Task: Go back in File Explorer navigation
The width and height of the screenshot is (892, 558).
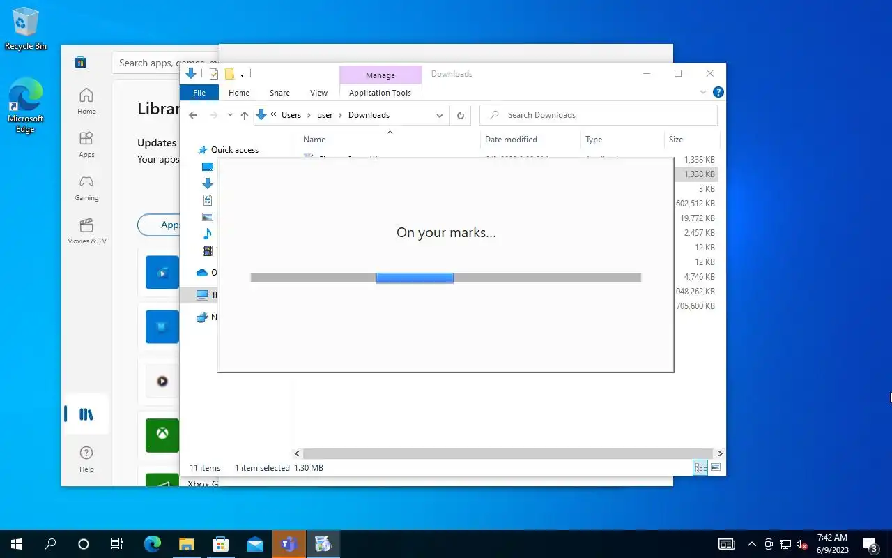Action: (193, 115)
